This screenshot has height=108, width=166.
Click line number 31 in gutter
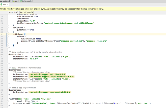point(2,34)
